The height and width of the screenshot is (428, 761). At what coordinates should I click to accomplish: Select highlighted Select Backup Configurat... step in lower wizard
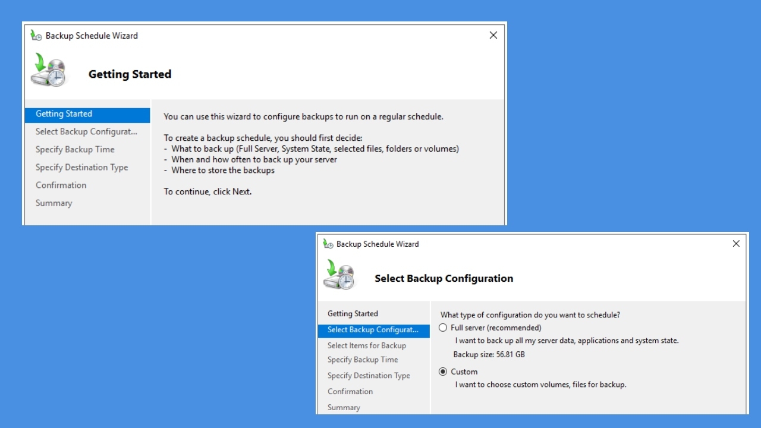pos(373,330)
